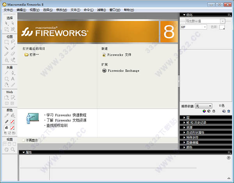Open the 视图(V) menu
The height and width of the screenshot is (183, 234).
click(x=35, y=10)
